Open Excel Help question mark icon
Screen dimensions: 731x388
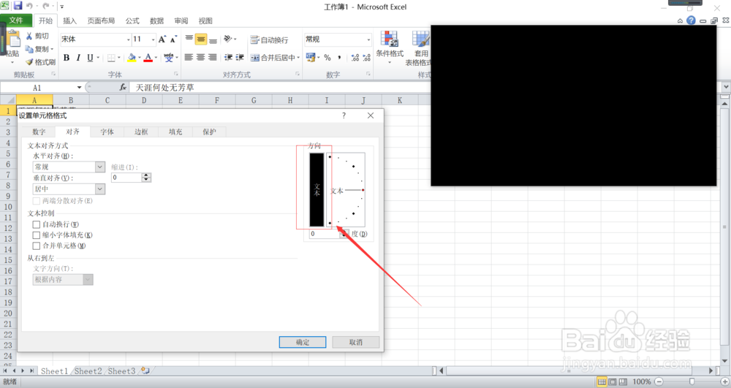(691, 20)
